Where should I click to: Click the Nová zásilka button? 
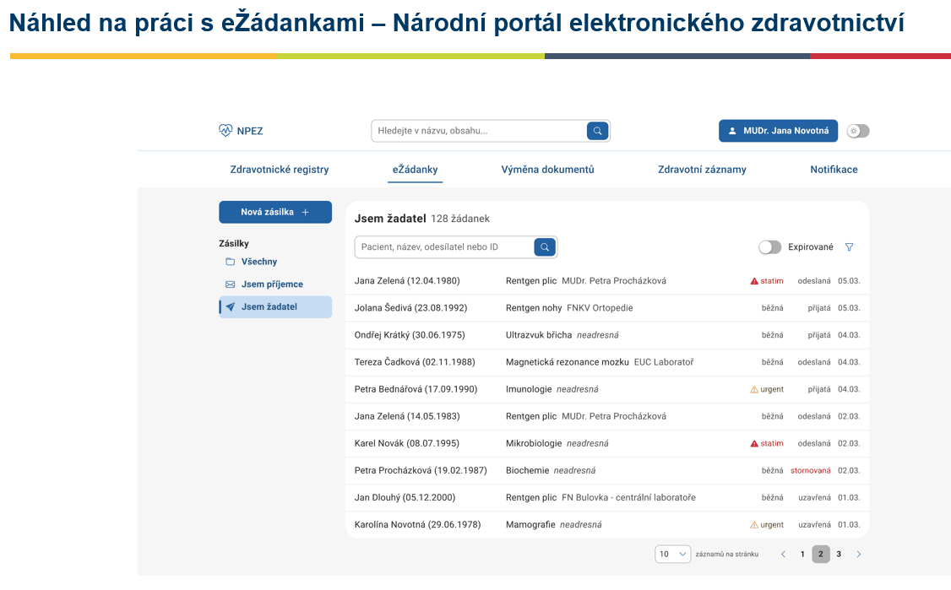(x=274, y=212)
